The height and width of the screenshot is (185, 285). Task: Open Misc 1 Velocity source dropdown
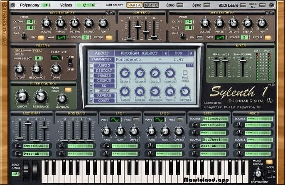(215, 119)
